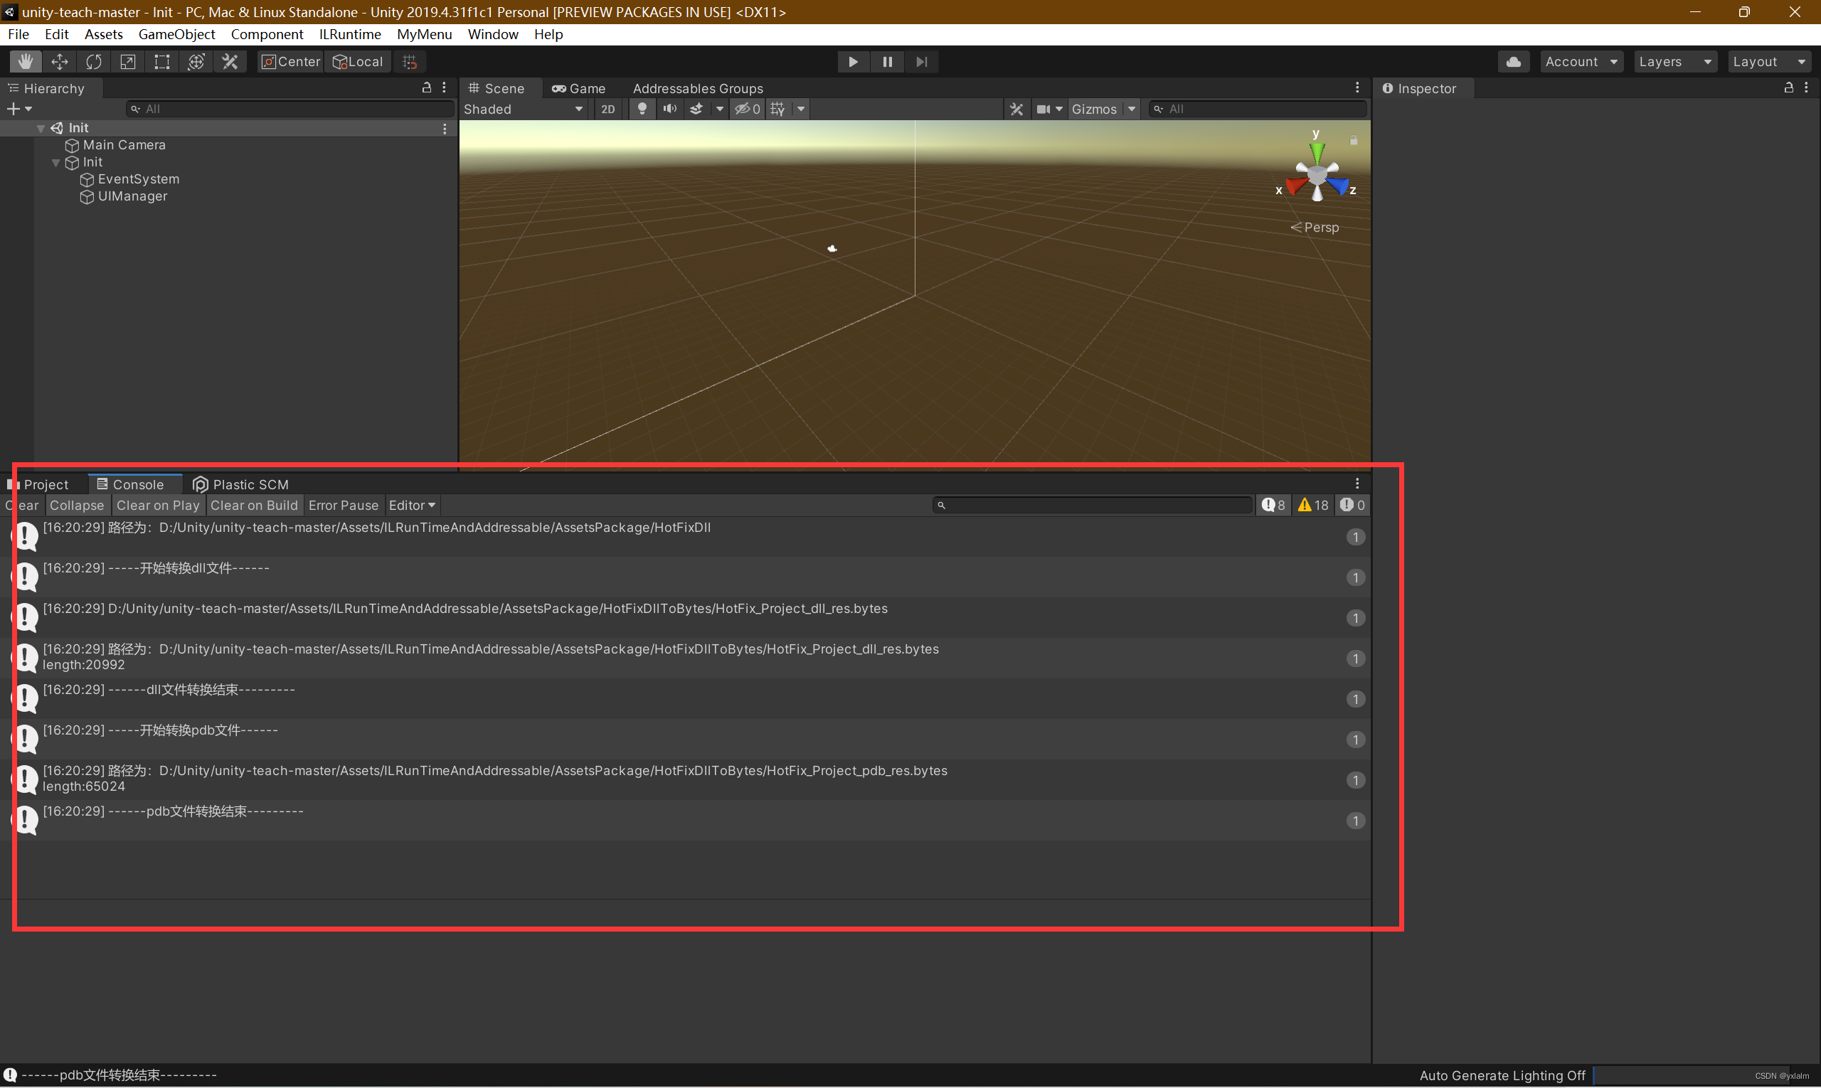Open the Shaded draw mode dropdown
1821x1088 pixels.
[524, 109]
